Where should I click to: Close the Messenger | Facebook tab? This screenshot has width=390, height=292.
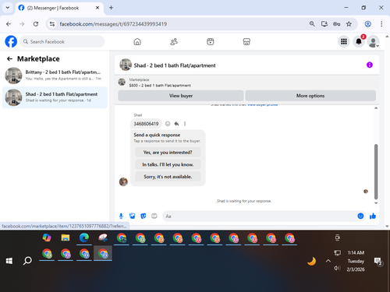(x=97, y=8)
